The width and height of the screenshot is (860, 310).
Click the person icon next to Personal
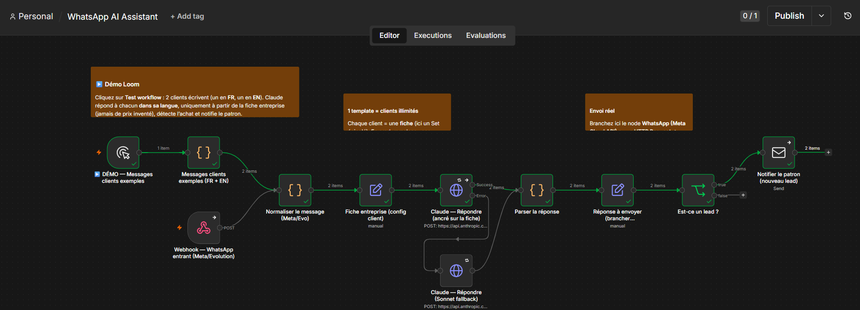tap(12, 16)
